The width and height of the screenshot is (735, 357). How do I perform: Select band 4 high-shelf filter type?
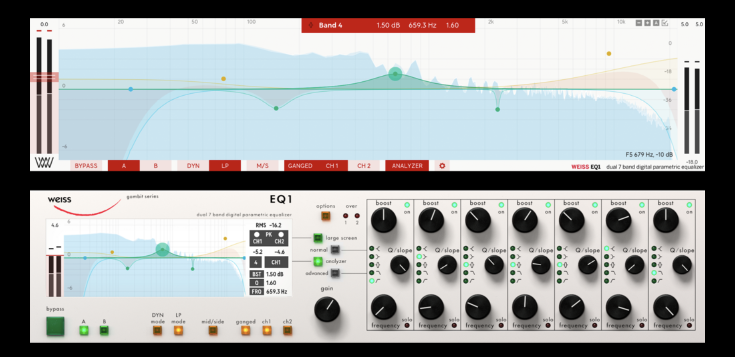pos(513,248)
